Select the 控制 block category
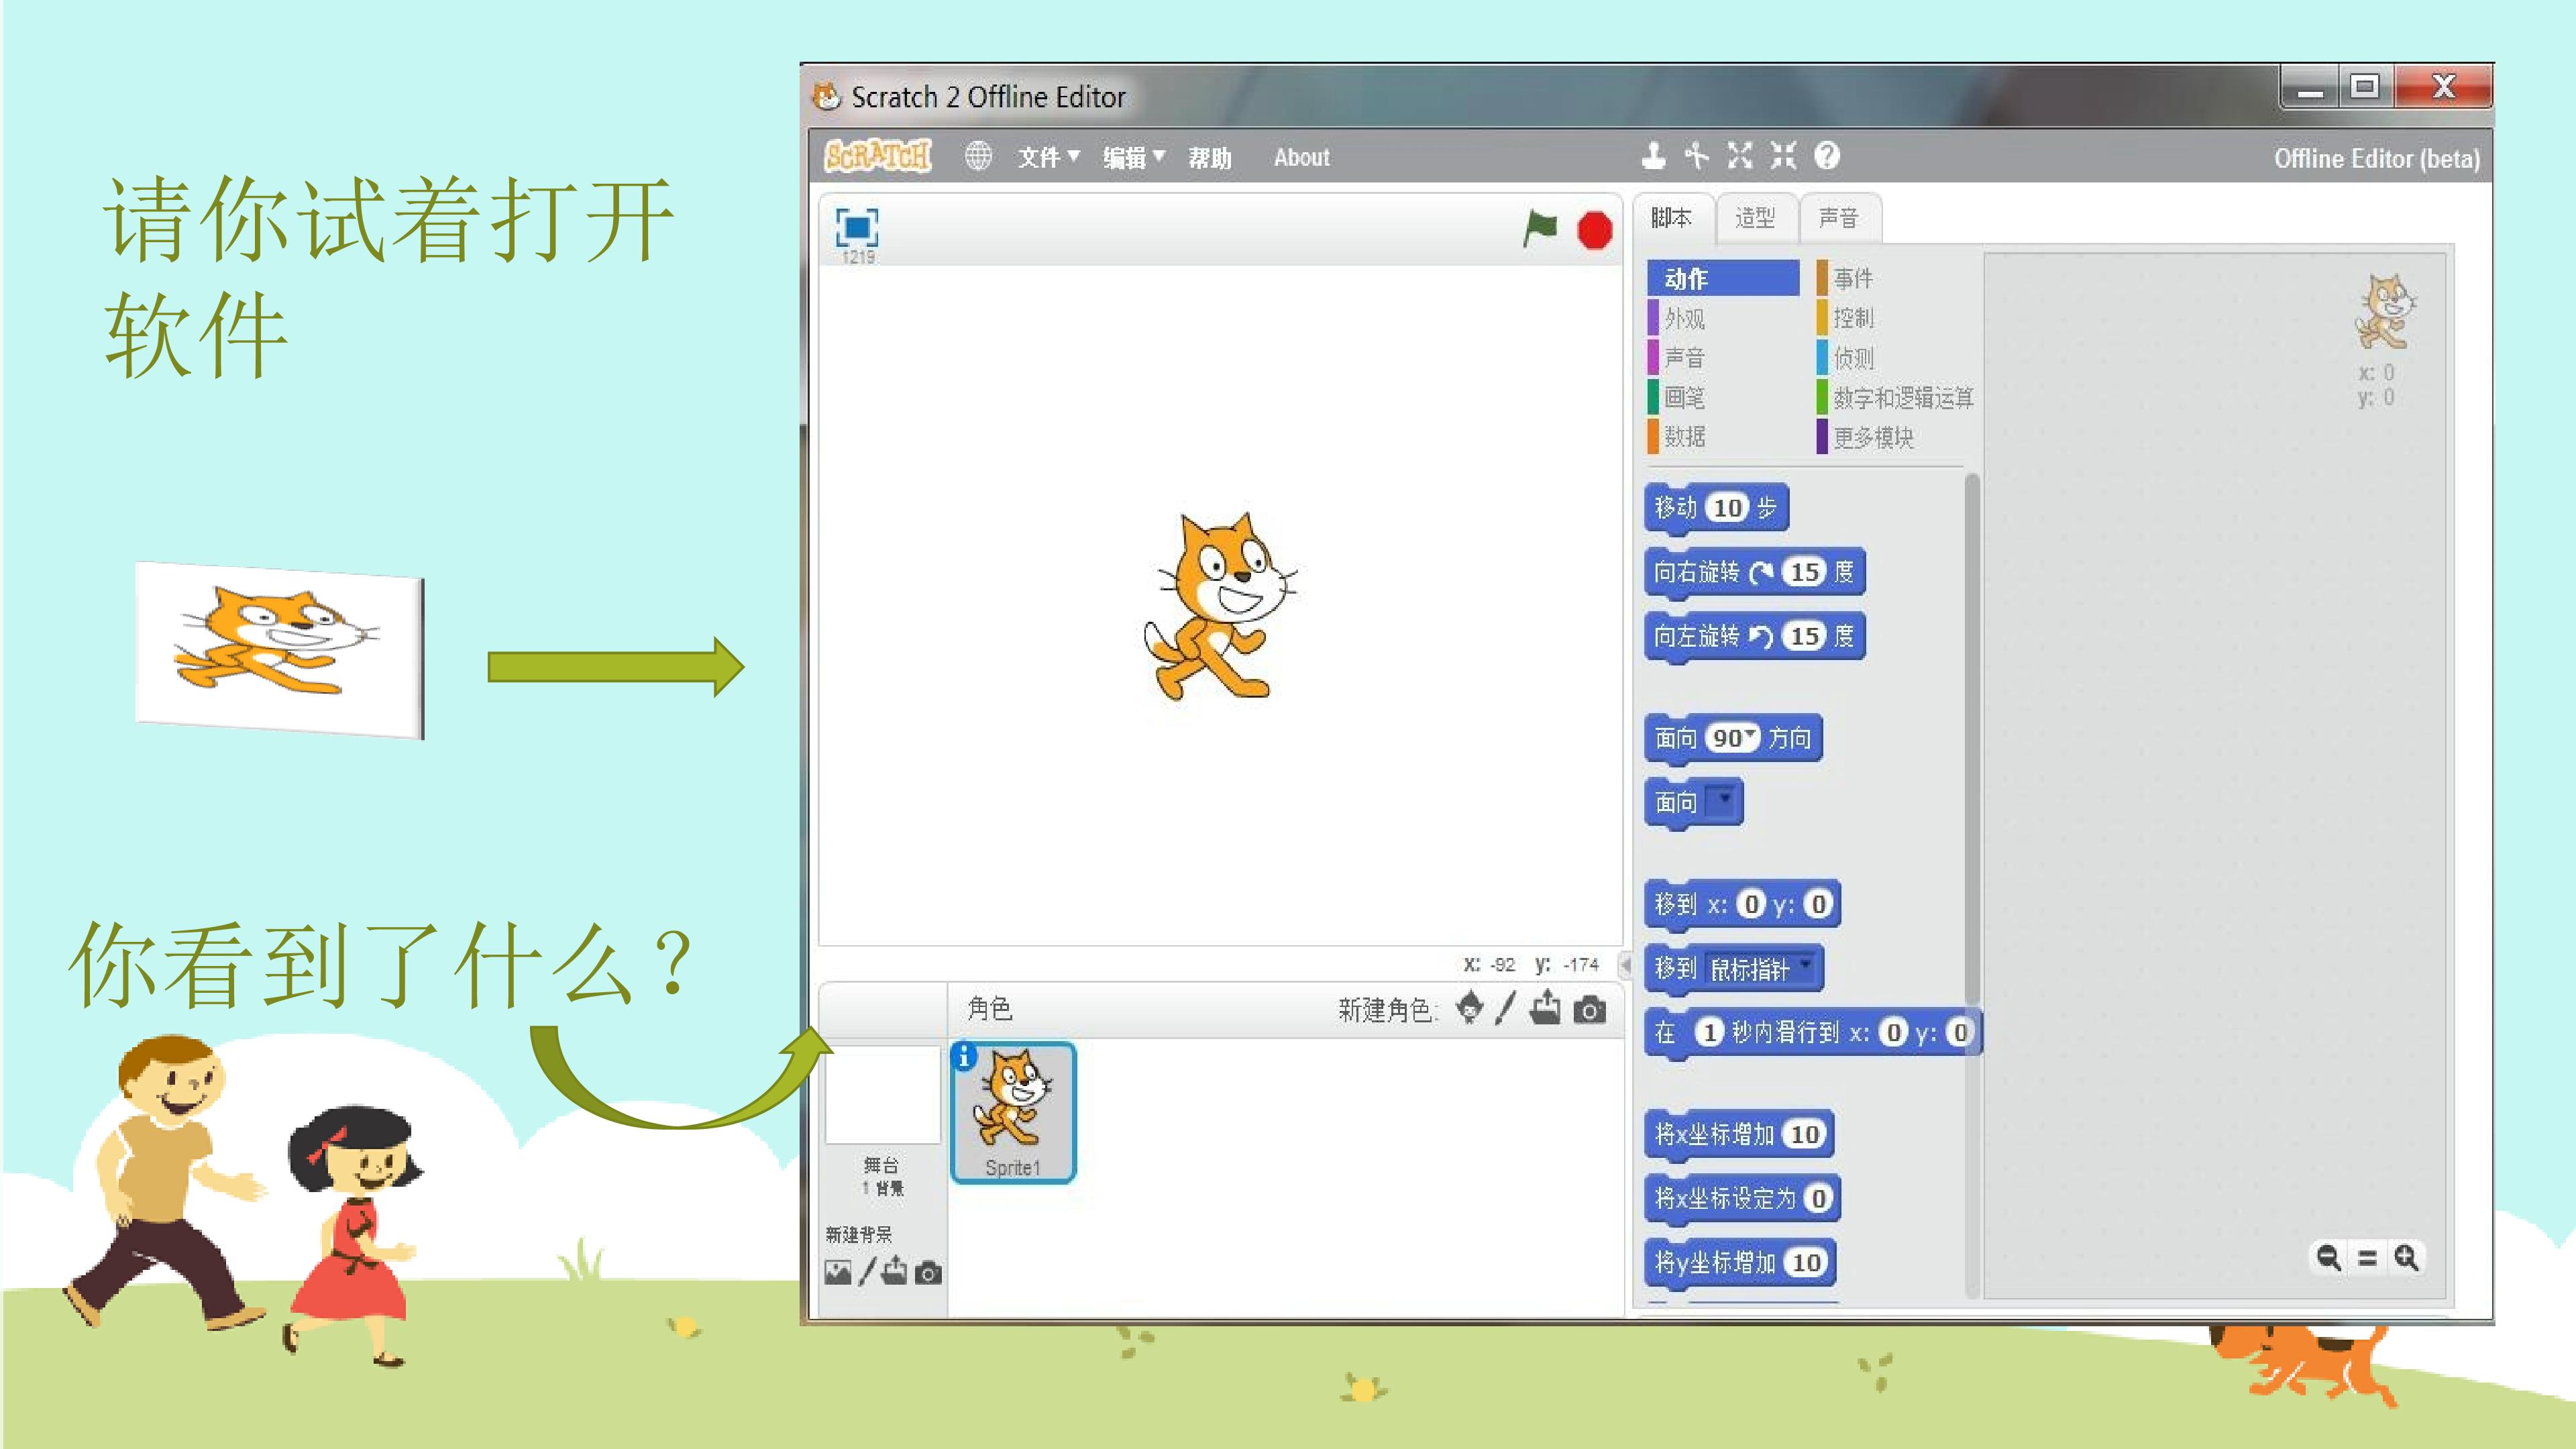This screenshot has height=1449, width=2576. (1853, 318)
